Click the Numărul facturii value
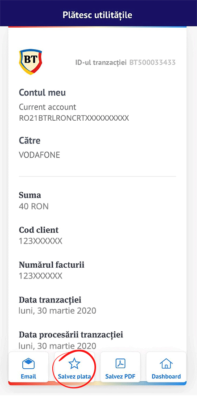The height and width of the screenshot is (396, 197). pyautogui.click(x=40, y=276)
